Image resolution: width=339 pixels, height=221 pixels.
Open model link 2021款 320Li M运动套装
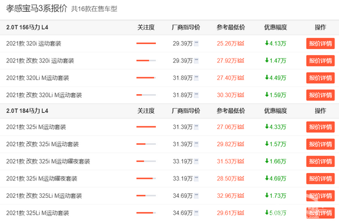[37, 78]
